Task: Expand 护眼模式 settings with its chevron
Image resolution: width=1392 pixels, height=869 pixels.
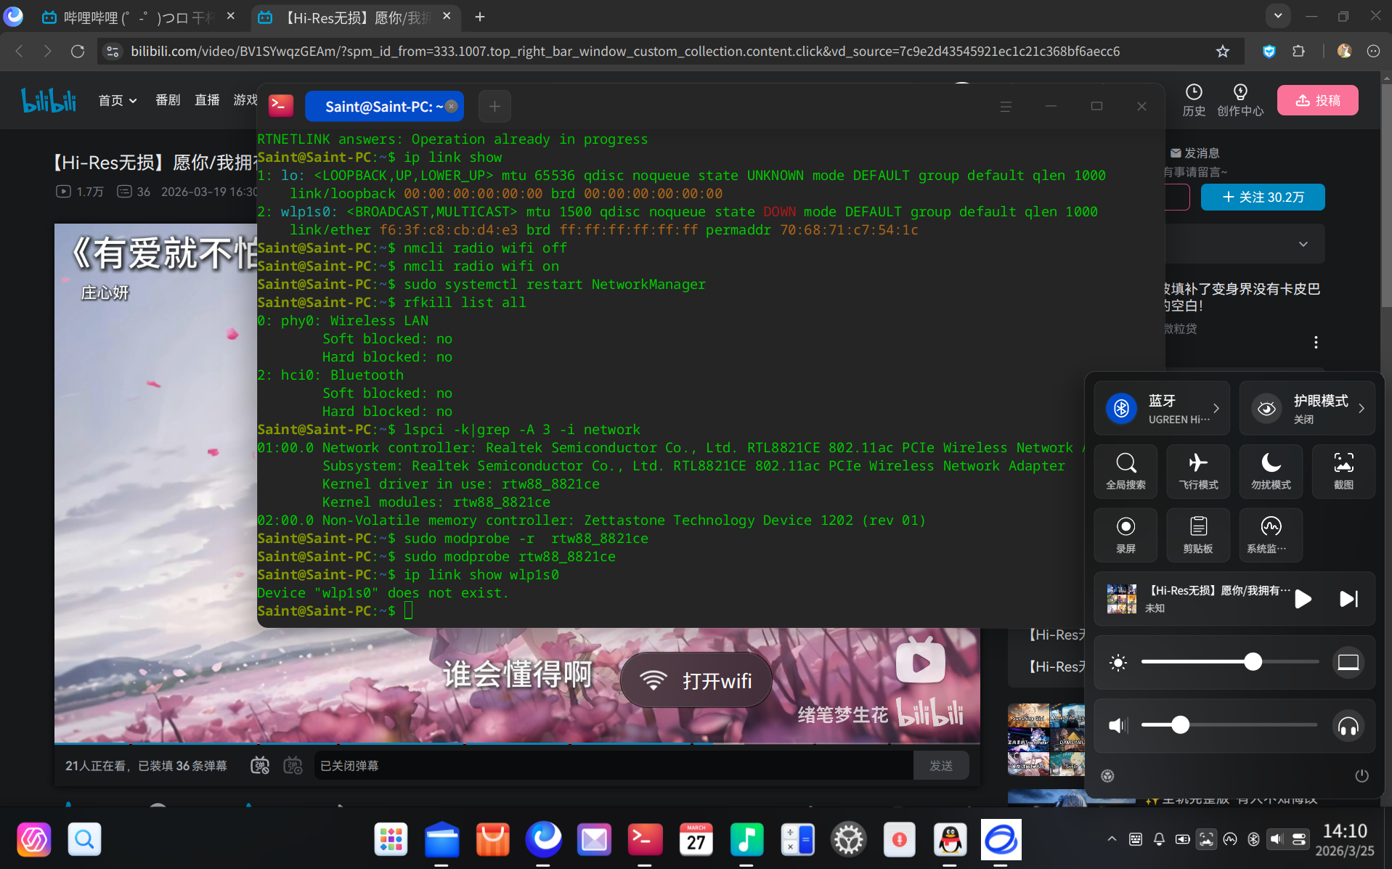Action: (1360, 408)
